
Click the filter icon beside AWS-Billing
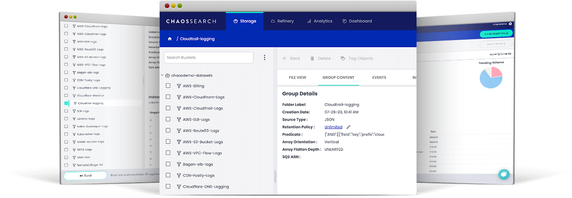tap(179, 86)
